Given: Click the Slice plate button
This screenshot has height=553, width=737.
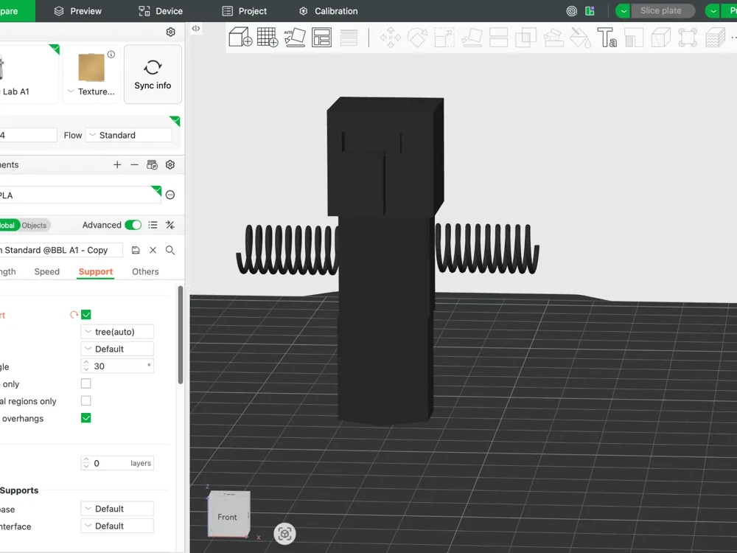Looking at the screenshot, I should tap(663, 11).
